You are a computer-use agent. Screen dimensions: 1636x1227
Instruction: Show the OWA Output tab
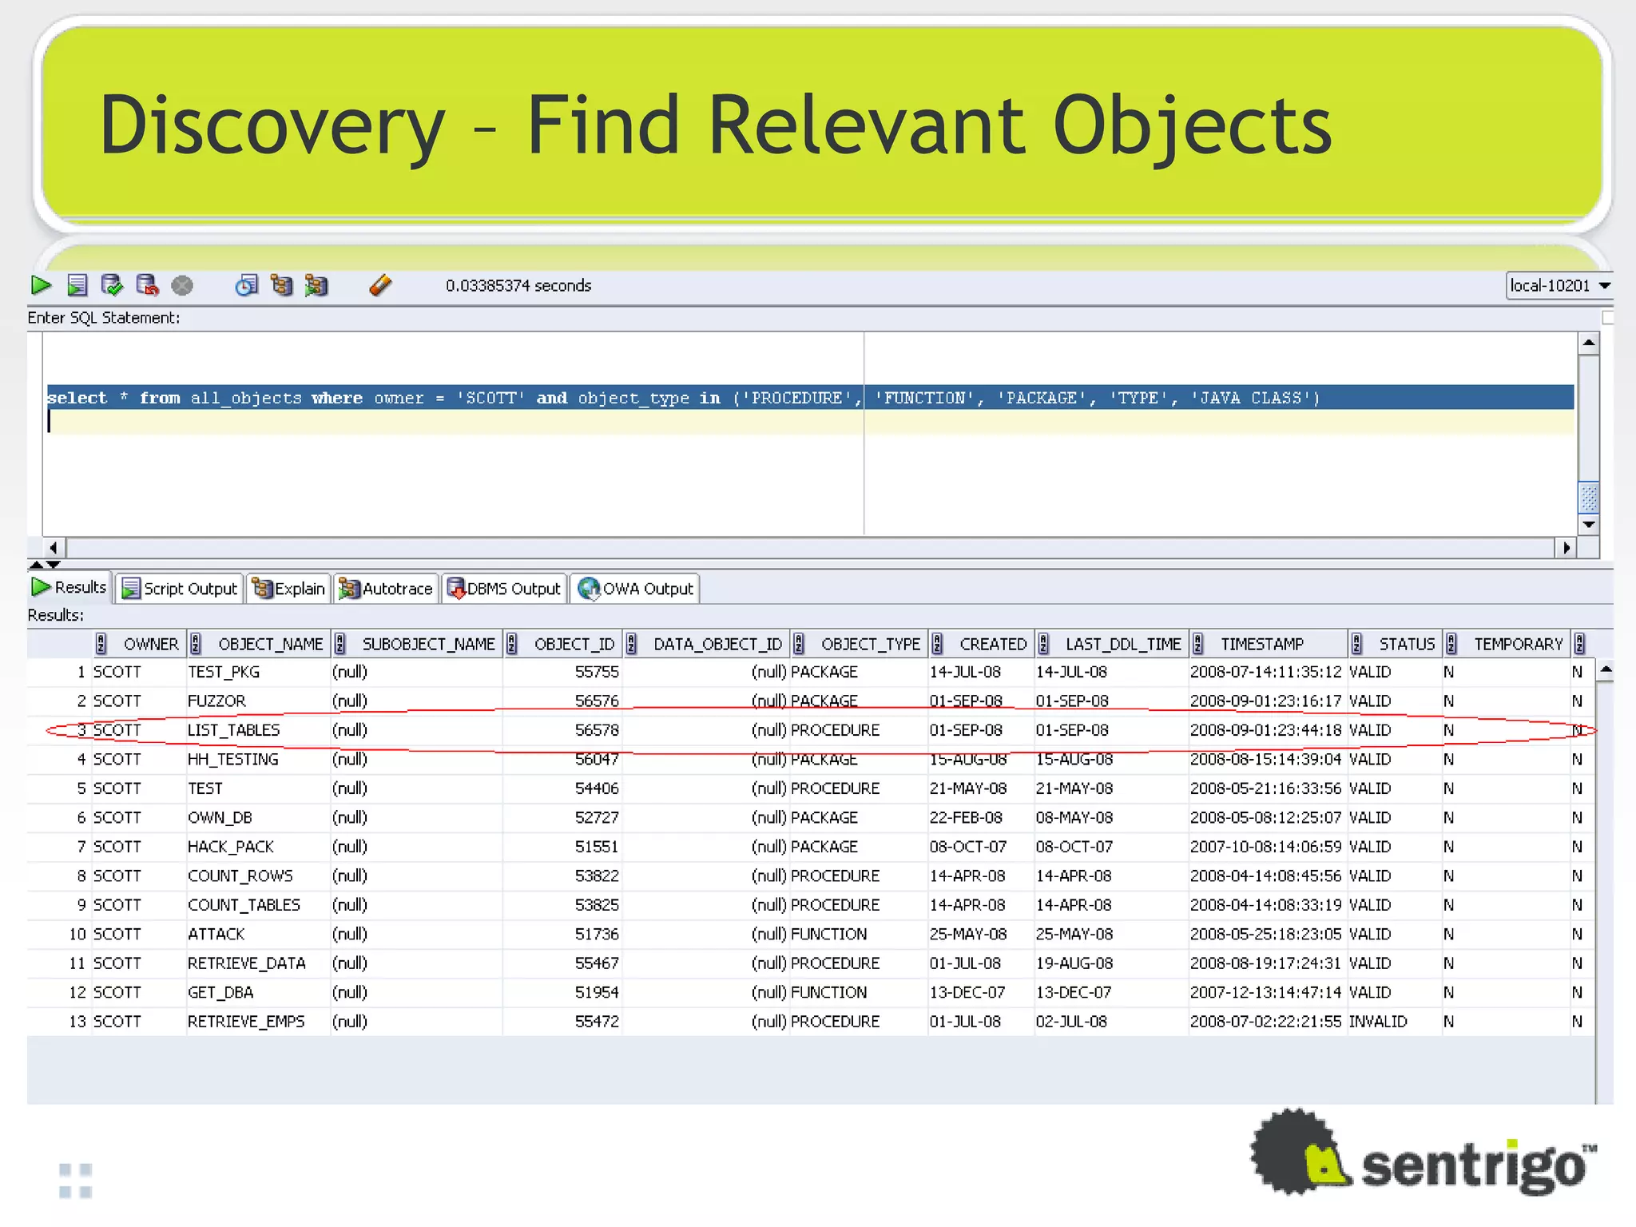pyautogui.click(x=636, y=589)
